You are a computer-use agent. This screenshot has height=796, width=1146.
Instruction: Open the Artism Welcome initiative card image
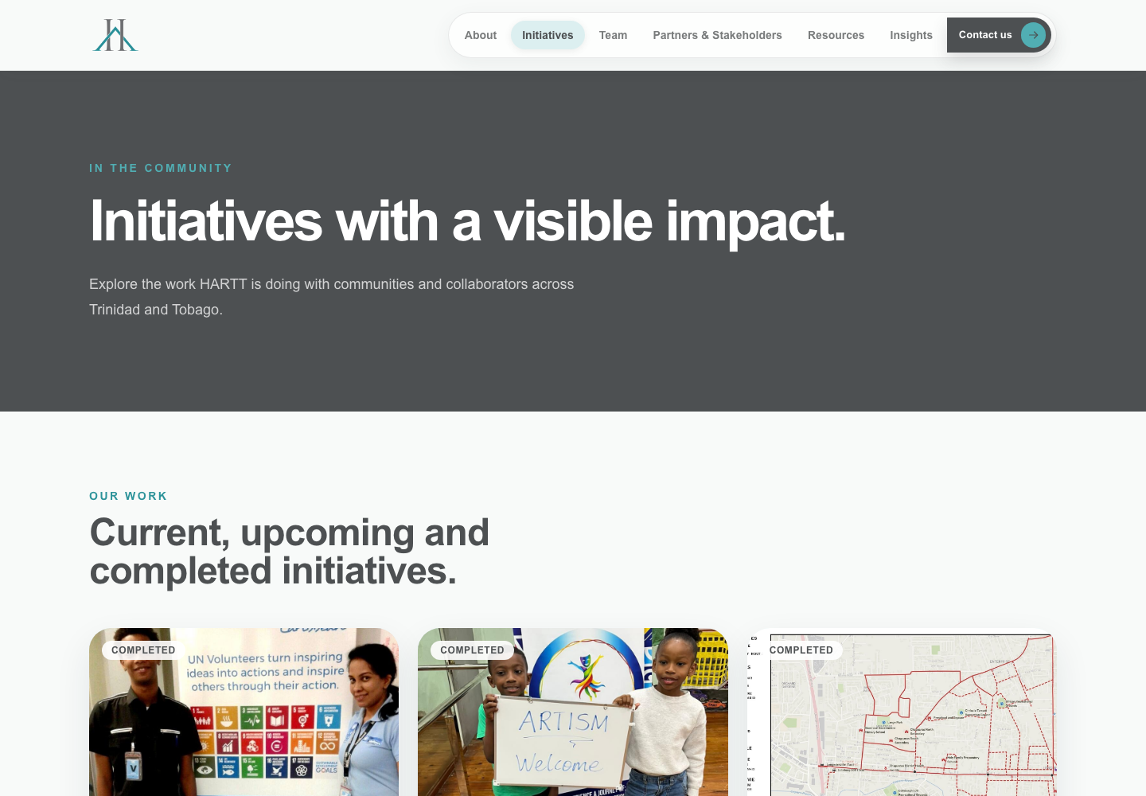click(573, 712)
